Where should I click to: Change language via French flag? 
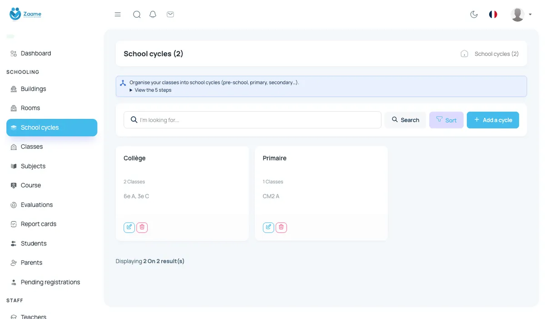[x=493, y=15]
